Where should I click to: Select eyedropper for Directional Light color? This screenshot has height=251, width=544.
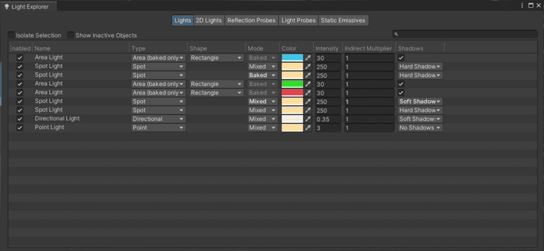[308, 119]
